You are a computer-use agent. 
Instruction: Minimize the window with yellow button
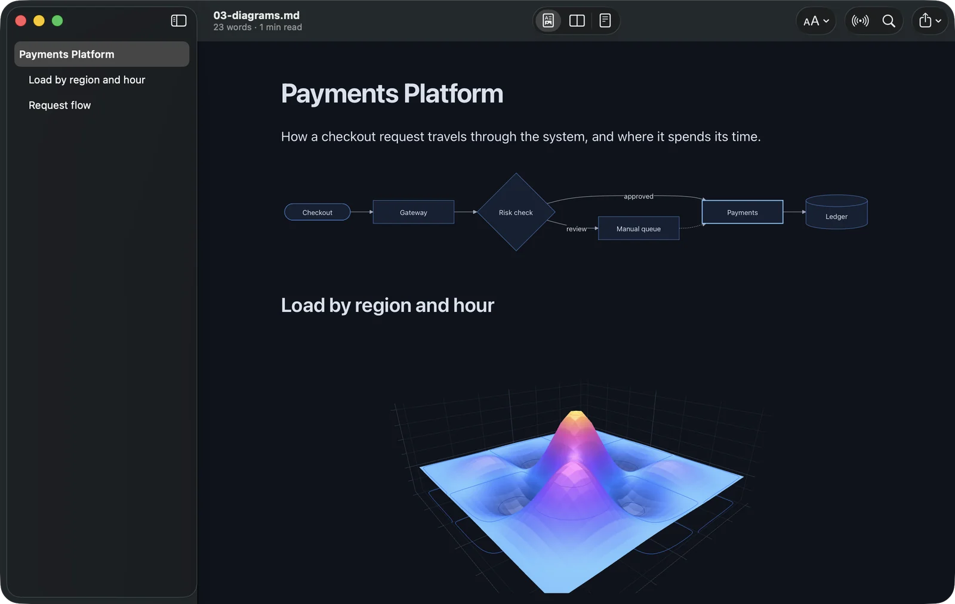pyautogui.click(x=39, y=21)
